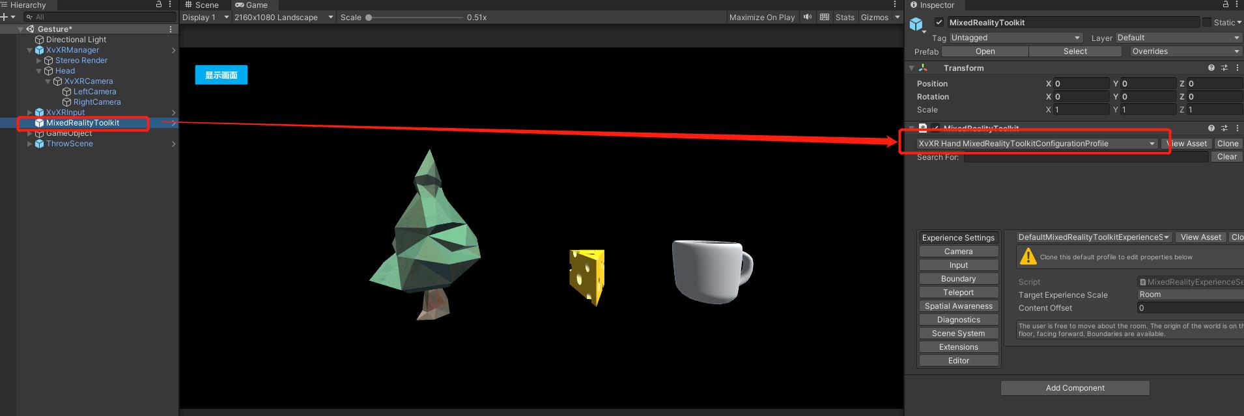The width and height of the screenshot is (1244, 416).
Task: Open the Transform component's presets icon
Action: point(1224,68)
